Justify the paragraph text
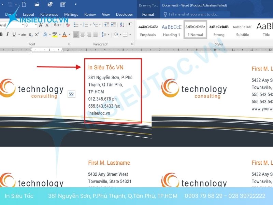 tap(96, 35)
